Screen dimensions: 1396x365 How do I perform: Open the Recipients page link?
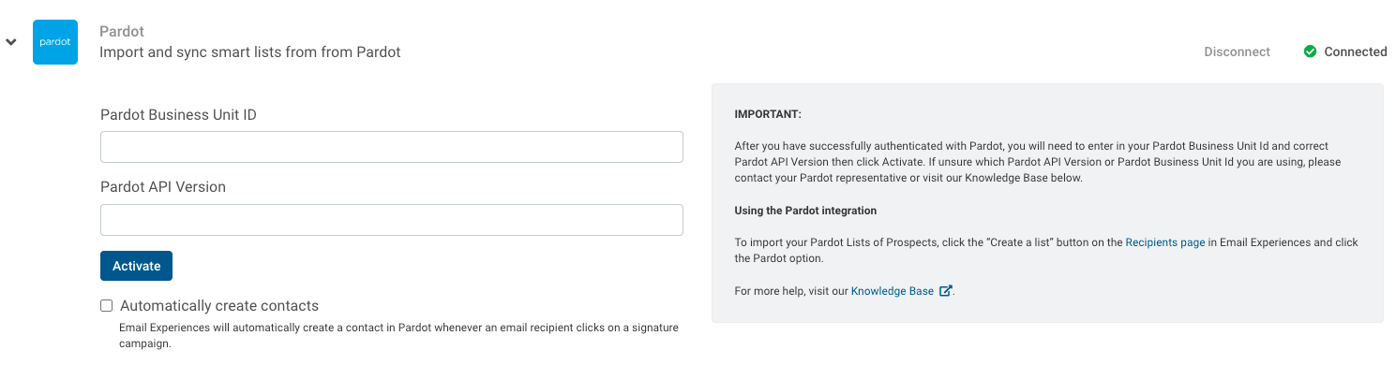coord(1165,242)
